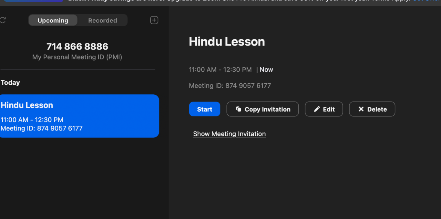Click My Personal Meeting ID (PMI) label
This screenshot has width=441, height=219.
click(77, 57)
